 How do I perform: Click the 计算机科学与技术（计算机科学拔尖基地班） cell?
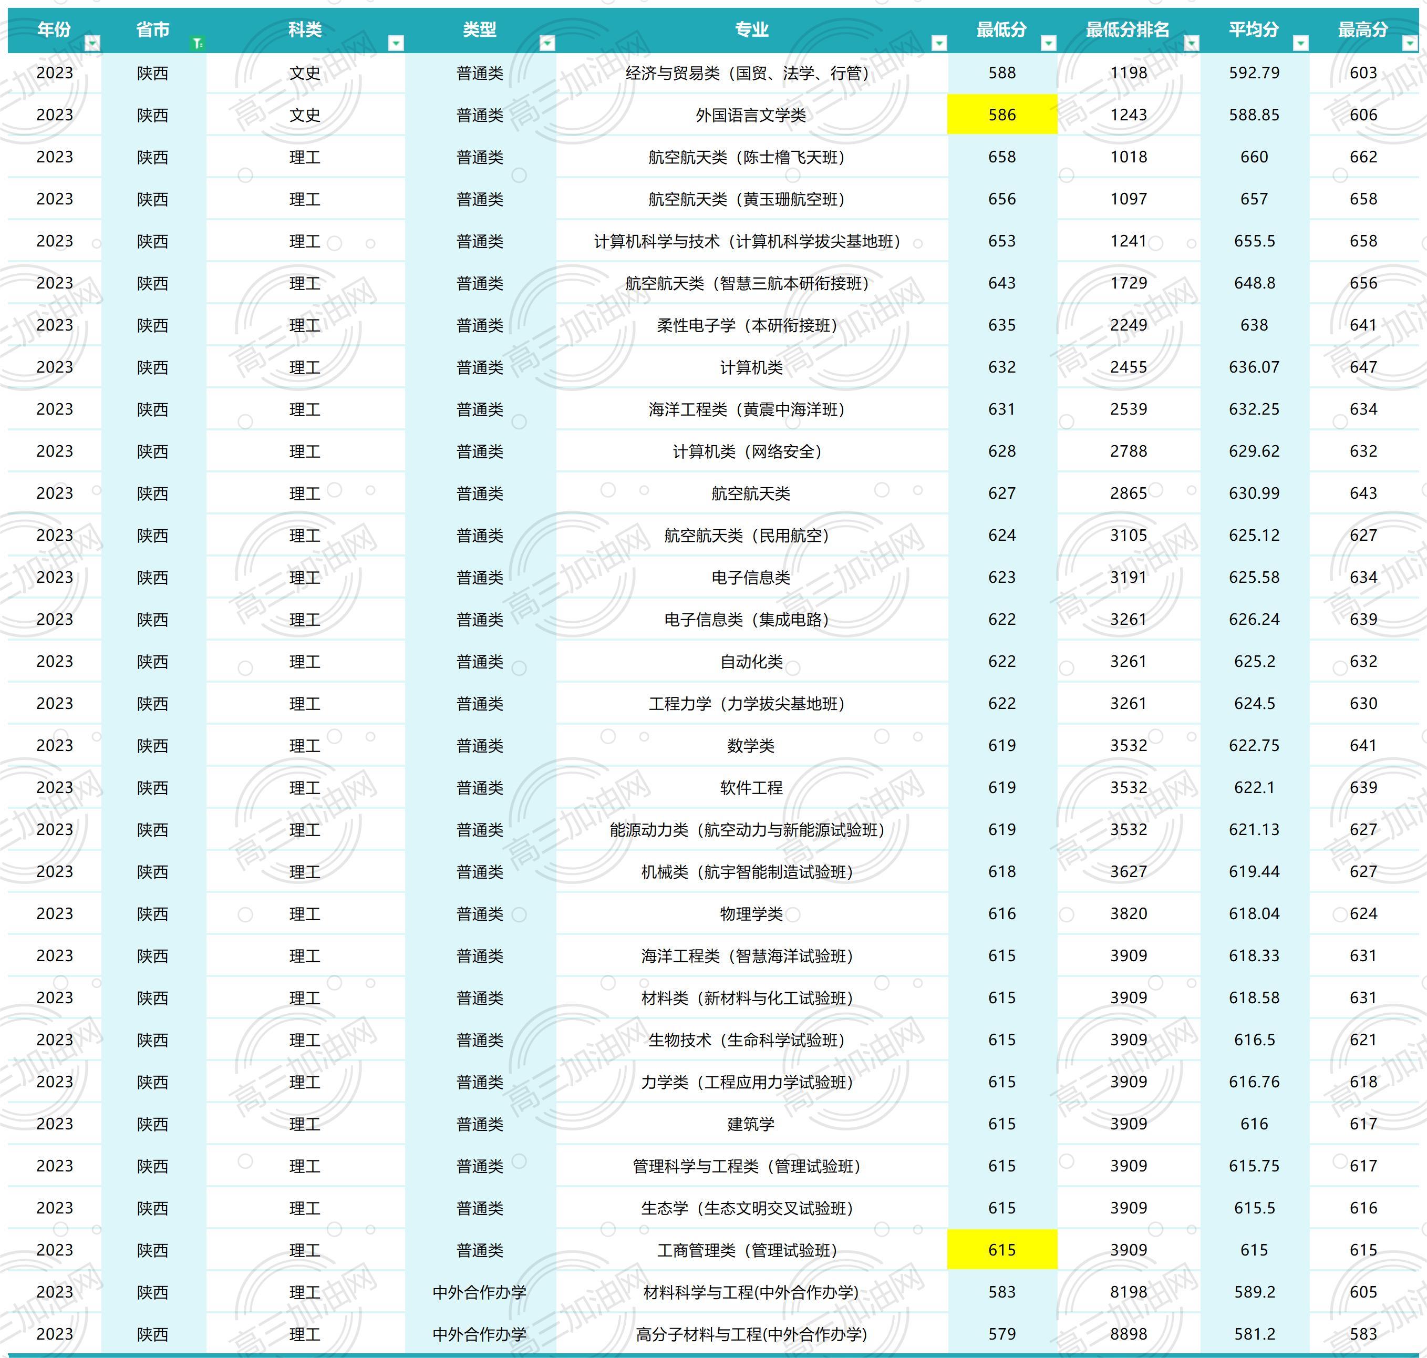751,241
